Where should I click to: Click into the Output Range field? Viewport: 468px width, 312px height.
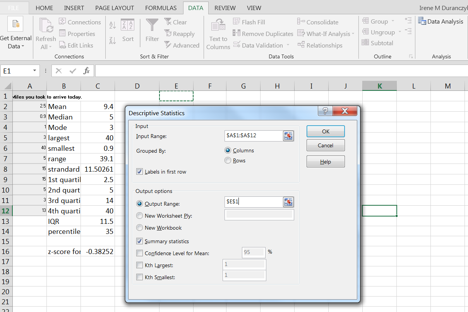point(254,202)
